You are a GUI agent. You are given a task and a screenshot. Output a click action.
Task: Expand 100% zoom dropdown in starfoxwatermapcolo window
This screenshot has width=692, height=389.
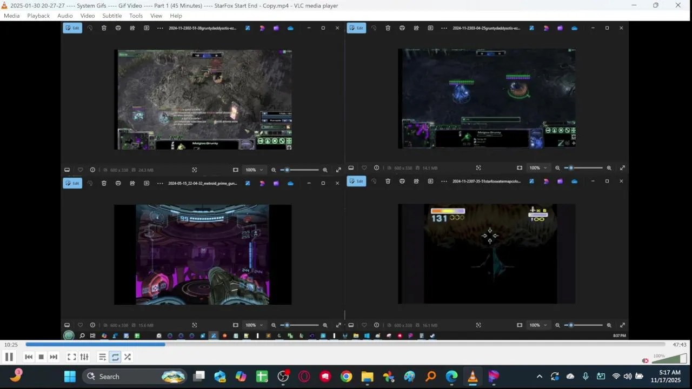click(538, 325)
